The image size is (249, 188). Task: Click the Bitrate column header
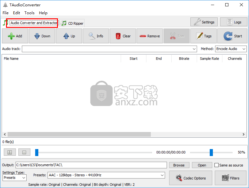[x=184, y=59]
